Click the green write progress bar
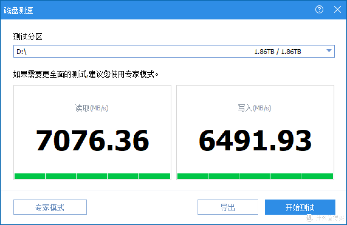 (255, 176)
